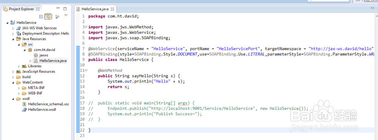Viewport: 378px width, 140px height.
Task: Expand the HelloService.java tree arrow
Action: 30,61
